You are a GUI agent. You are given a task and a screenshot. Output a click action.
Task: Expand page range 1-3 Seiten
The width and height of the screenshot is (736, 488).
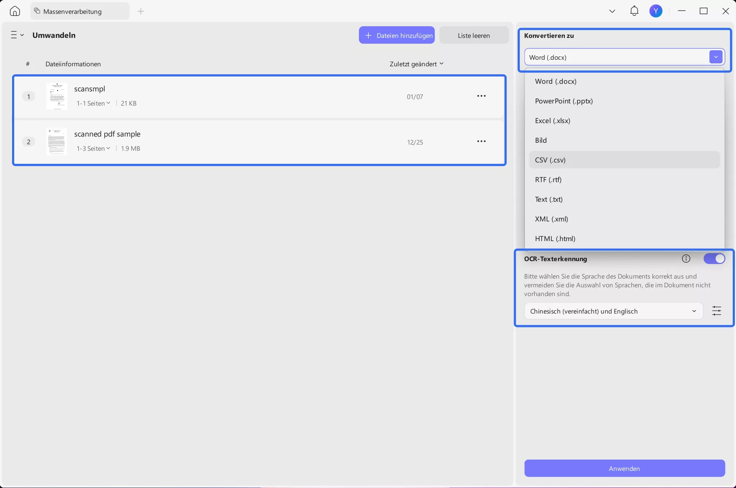coord(93,149)
